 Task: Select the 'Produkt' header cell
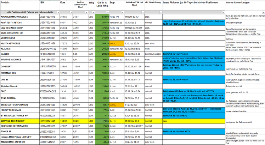coord(20,6)
